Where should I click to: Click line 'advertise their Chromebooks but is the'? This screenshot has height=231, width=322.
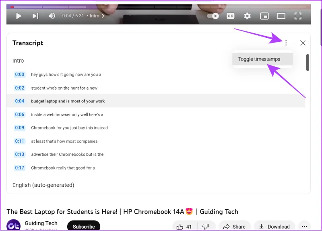pyautogui.click(x=67, y=154)
